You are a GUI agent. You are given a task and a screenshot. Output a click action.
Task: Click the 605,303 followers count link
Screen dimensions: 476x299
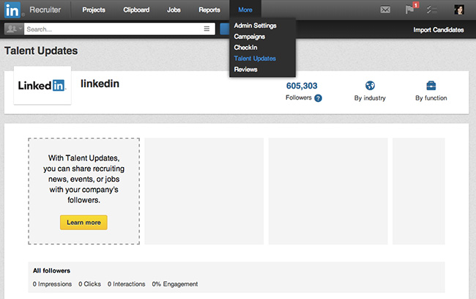(301, 86)
